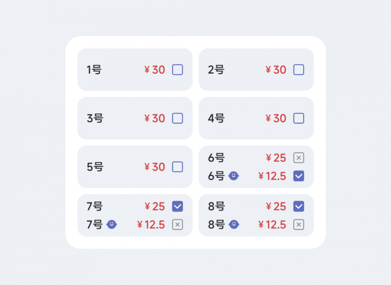Click the ¥30 price of 4号
391x285 pixels.
click(276, 118)
